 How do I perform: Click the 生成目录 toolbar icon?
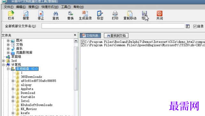pyautogui.click(x=85, y=13)
